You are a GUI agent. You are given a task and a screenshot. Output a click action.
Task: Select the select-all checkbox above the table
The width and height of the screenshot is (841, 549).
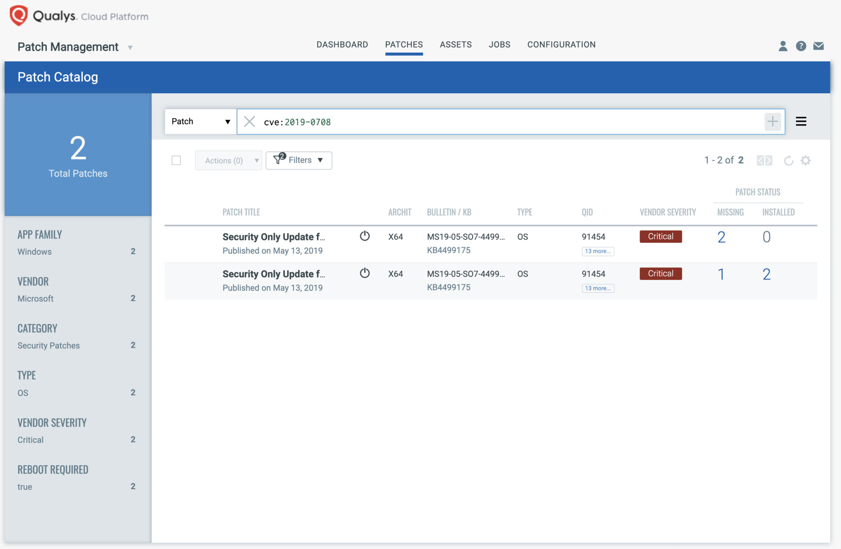tap(176, 160)
